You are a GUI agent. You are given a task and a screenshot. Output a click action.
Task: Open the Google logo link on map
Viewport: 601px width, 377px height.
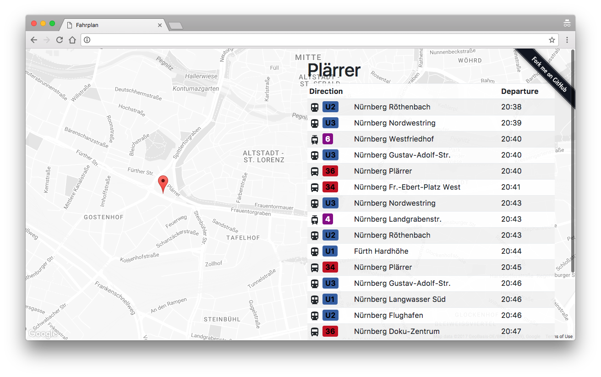coord(43,334)
